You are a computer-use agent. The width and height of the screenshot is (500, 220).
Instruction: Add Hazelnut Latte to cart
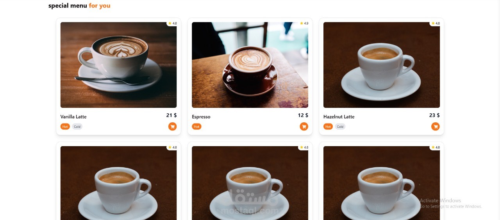pyautogui.click(x=436, y=126)
